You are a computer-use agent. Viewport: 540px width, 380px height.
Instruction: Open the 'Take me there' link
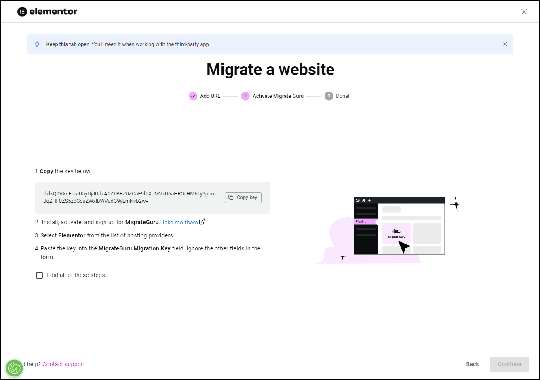[x=180, y=222]
